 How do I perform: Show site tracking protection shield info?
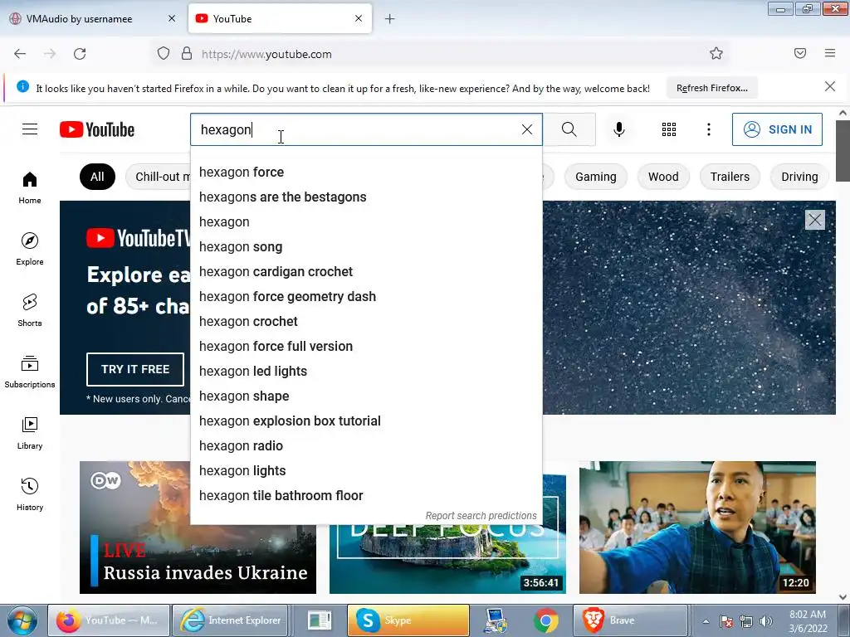tap(164, 53)
